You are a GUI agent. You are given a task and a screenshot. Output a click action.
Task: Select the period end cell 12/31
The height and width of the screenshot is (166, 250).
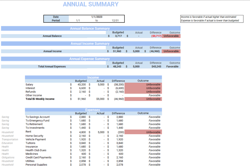click(x=115, y=21)
